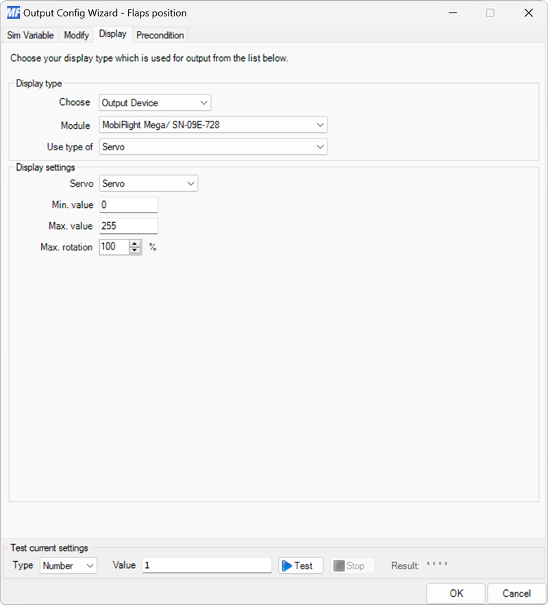The width and height of the screenshot is (548, 605).
Task: Select the Max. value field showing 255
Action: 128,226
